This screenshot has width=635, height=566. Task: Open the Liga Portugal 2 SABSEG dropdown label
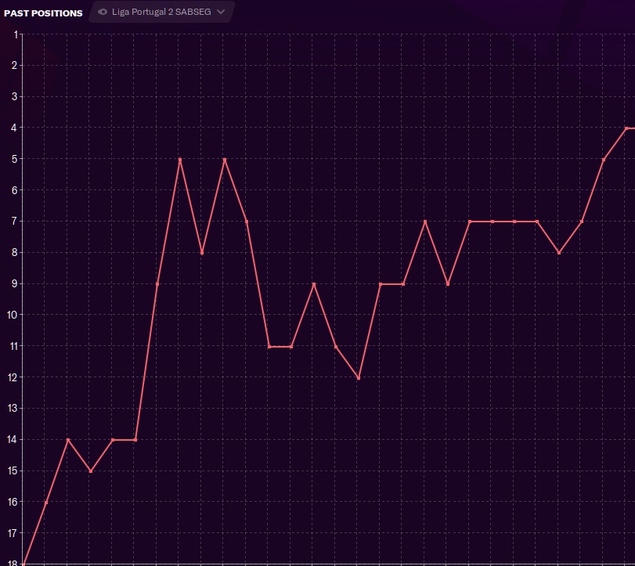162,12
